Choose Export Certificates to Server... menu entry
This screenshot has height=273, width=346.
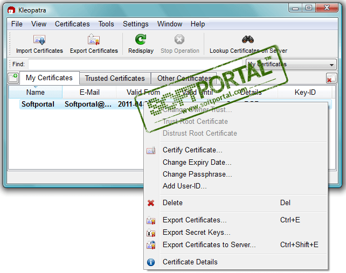(236, 244)
